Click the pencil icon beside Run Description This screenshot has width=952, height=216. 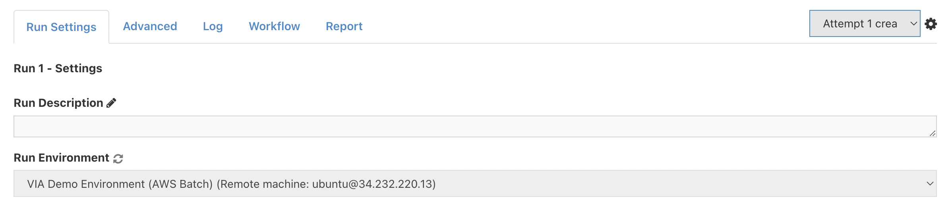tap(111, 103)
